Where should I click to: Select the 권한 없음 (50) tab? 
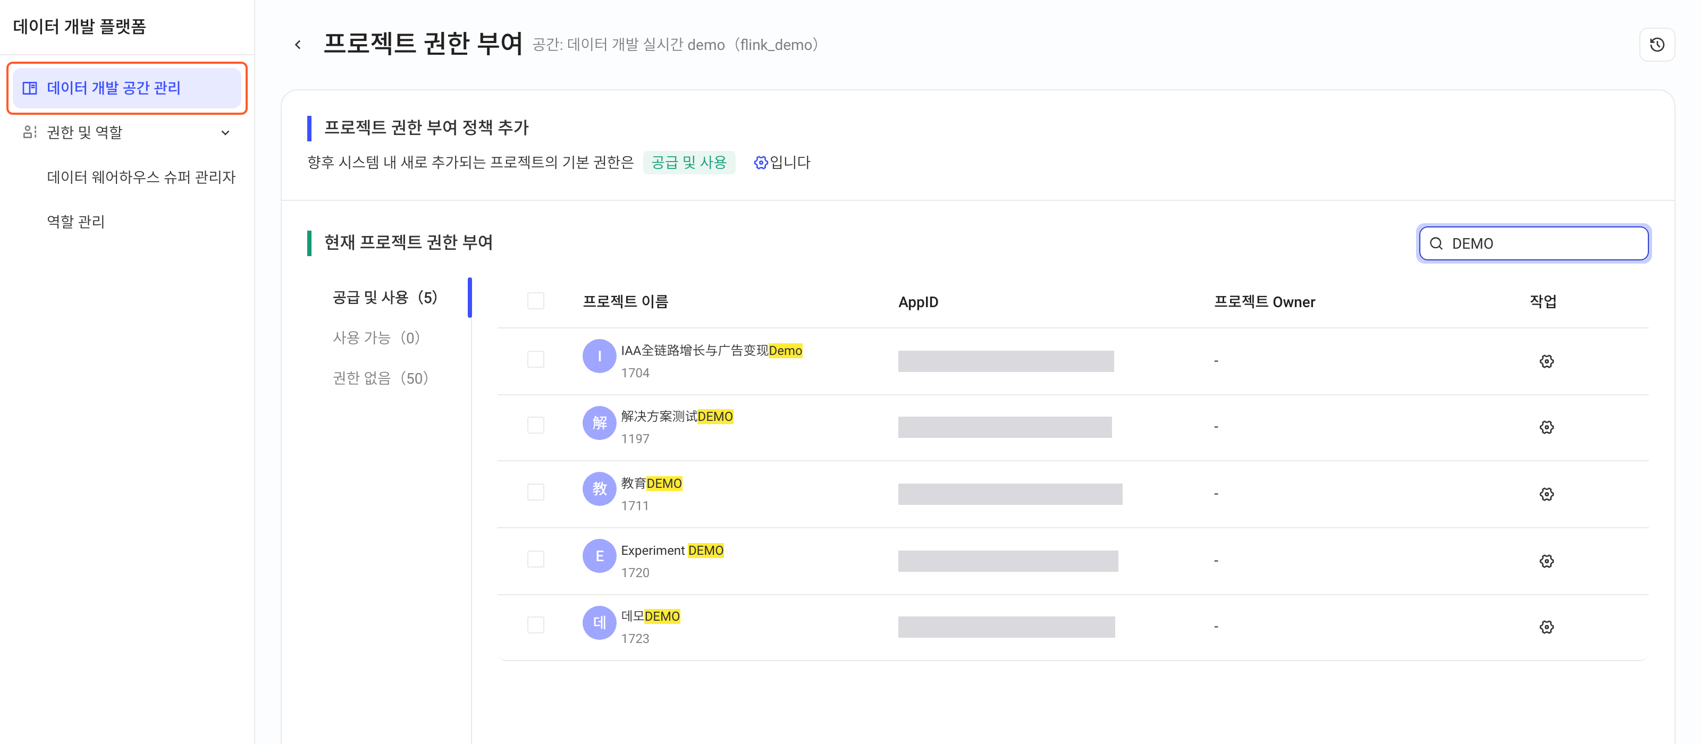[381, 378]
